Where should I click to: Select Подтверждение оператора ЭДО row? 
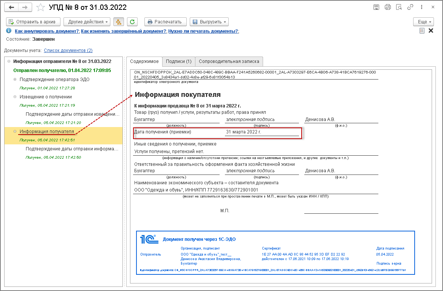(x=54, y=80)
